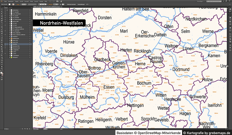Click the delete layer trash icon
This screenshot has width=232, height=135.
29,128
